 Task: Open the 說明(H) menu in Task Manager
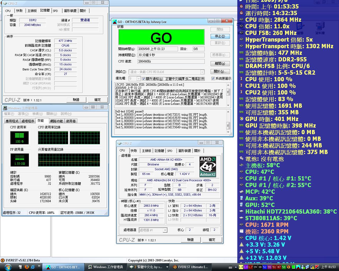66,114
